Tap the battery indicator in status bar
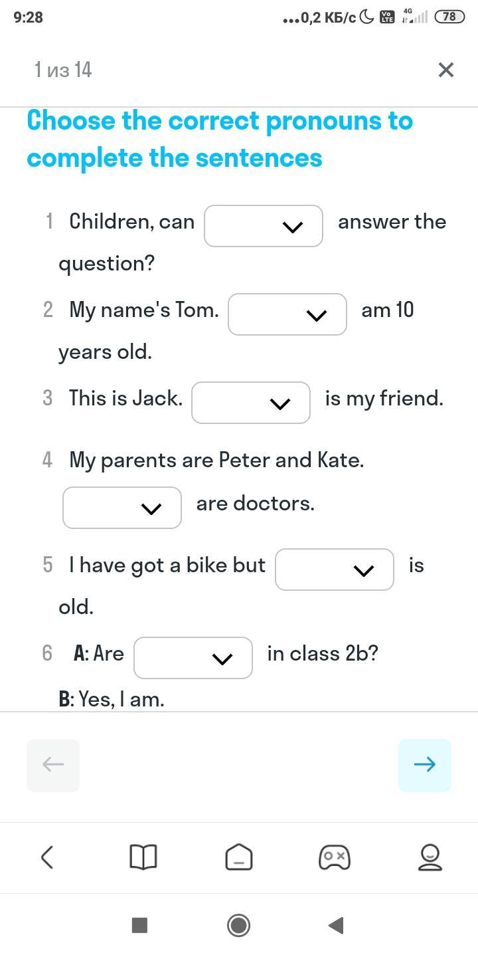This screenshot has width=478, height=957. coord(449,17)
